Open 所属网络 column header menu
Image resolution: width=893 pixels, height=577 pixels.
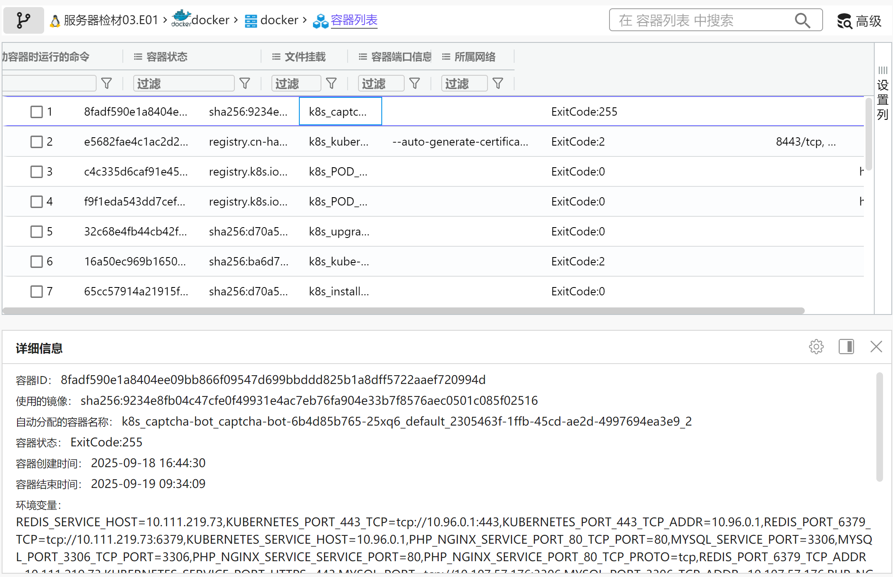point(446,57)
